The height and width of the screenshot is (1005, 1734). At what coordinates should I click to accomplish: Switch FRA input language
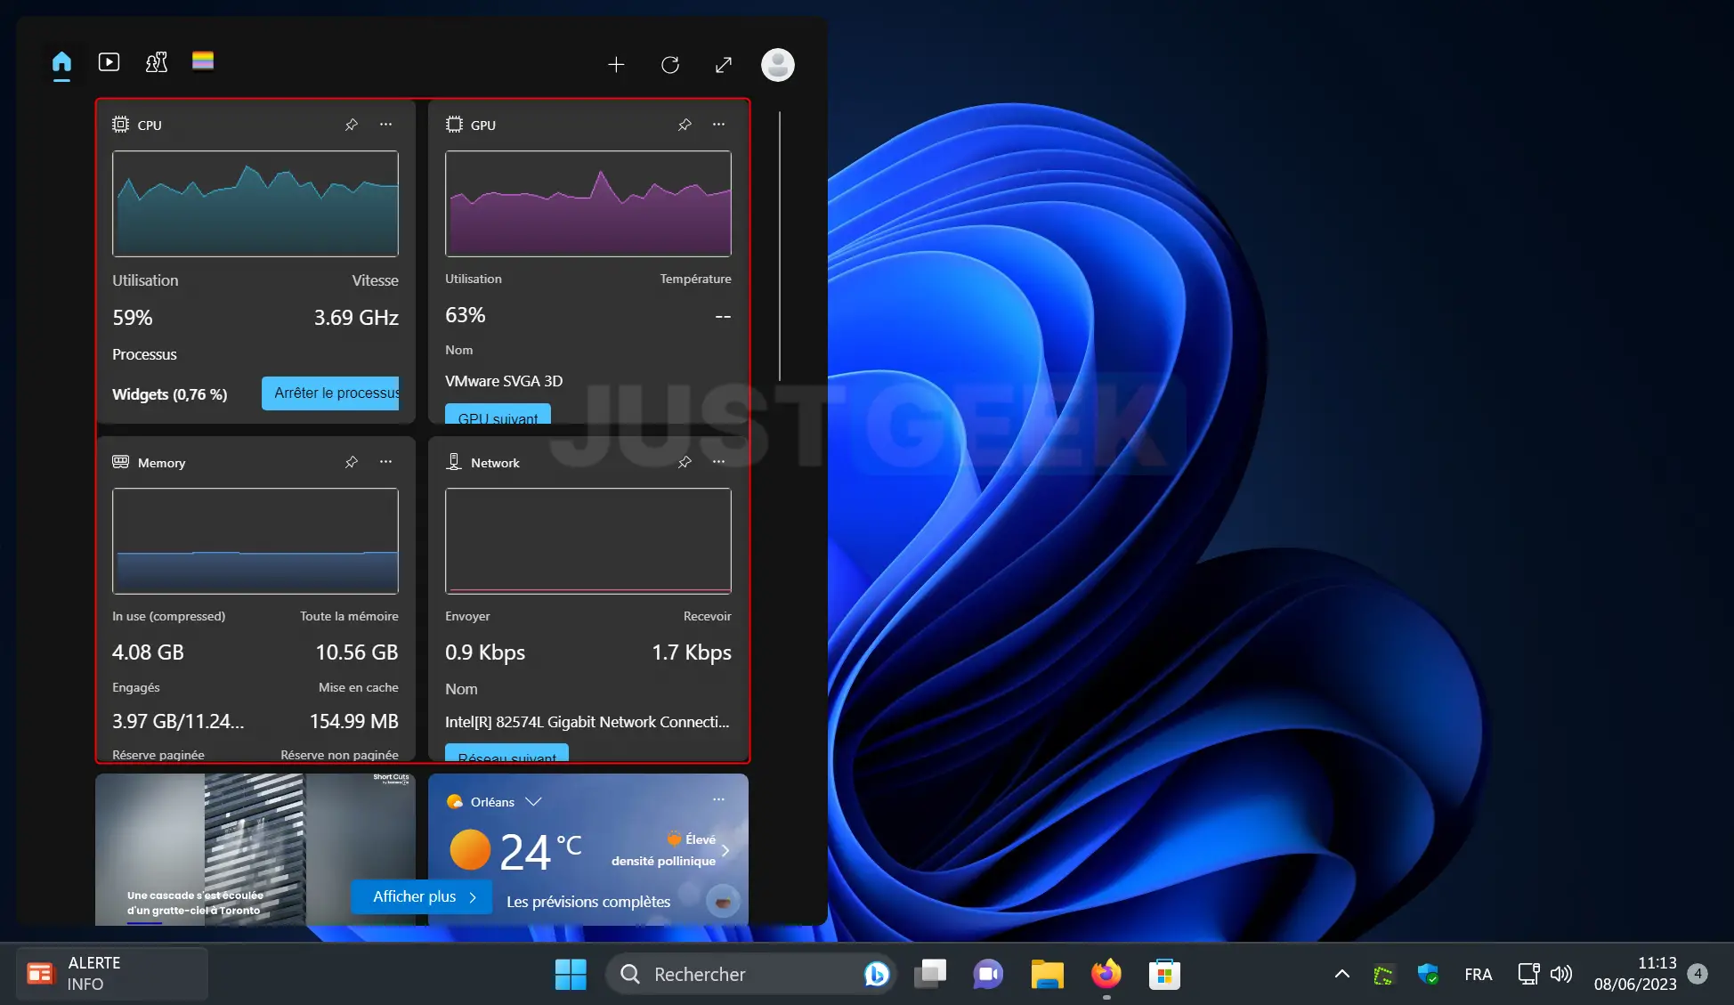pos(1479,975)
